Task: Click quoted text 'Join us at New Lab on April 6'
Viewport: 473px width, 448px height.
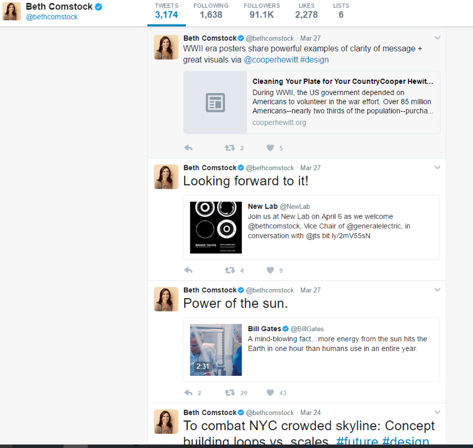Action: point(329,226)
